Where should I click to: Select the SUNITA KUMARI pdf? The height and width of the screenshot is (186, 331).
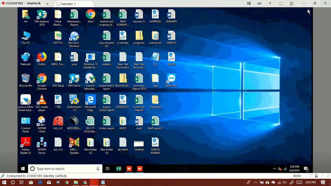[x=155, y=146]
